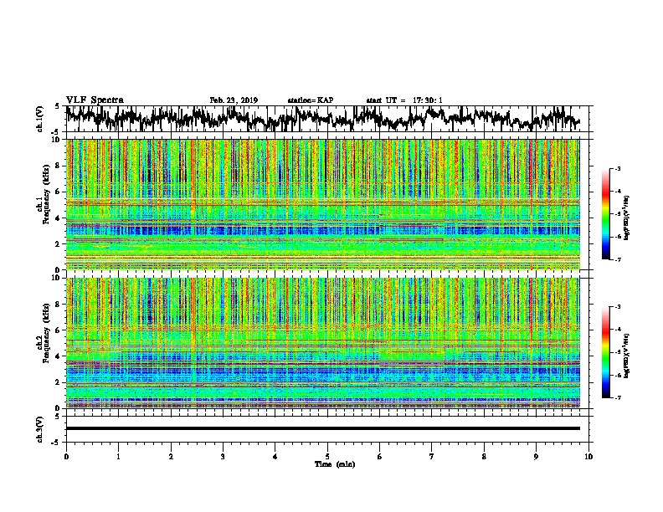The height and width of the screenshot is (512, 663).
Task: Click the ch.2 Frequency (kHz) axis label
Action: [44, 332]
